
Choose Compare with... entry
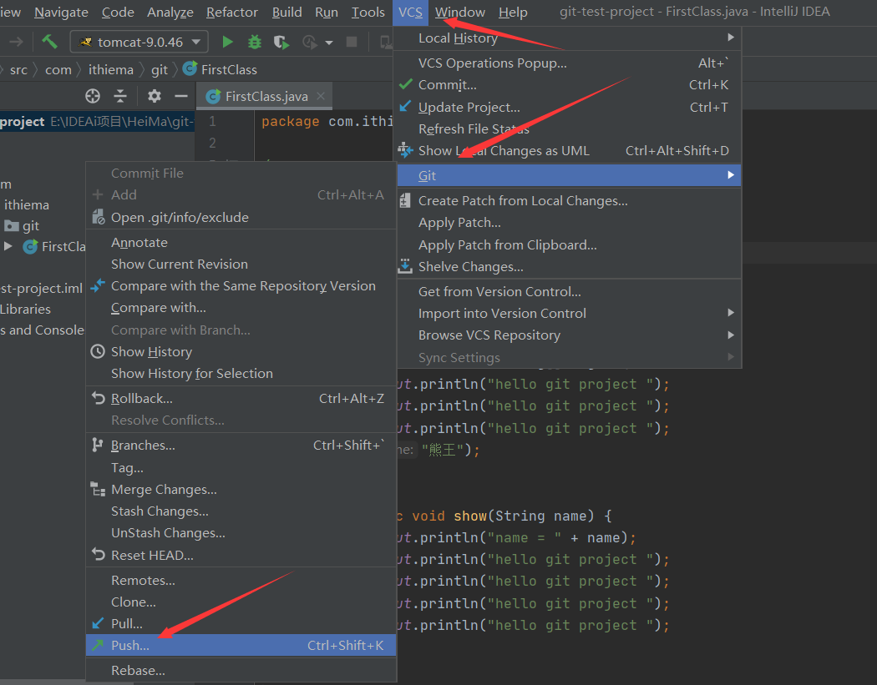[x=241, y=308]
